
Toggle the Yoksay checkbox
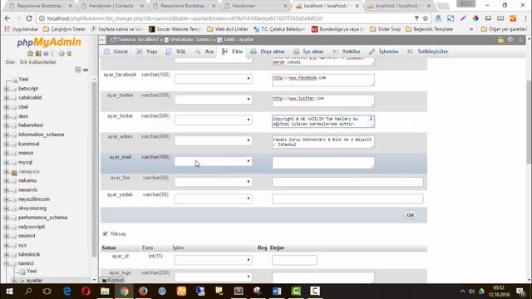105,233
